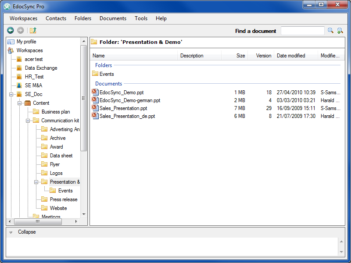
Task: Click acer test lock icon
Action: [x=19, y=59]
